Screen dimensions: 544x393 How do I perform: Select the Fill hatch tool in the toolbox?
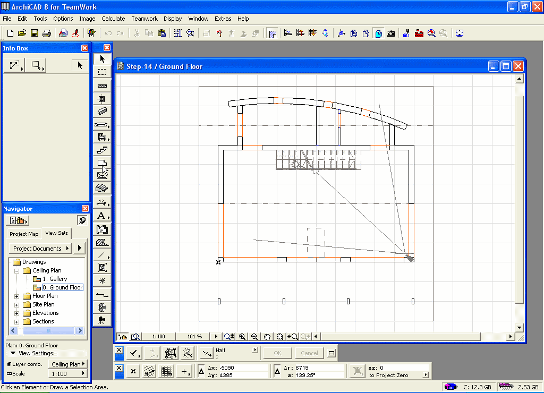click(x=102, y=242)
